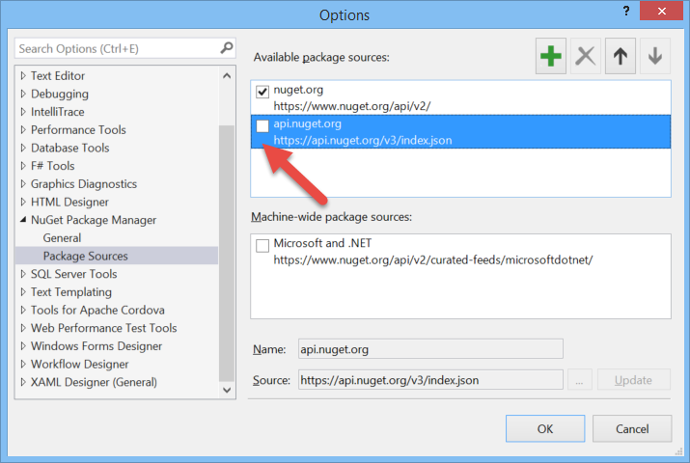Viewport: 690px width, 463px height.
Task: Enable the api.nuget.org package source checkbox
Action: [x=262, y=126]
